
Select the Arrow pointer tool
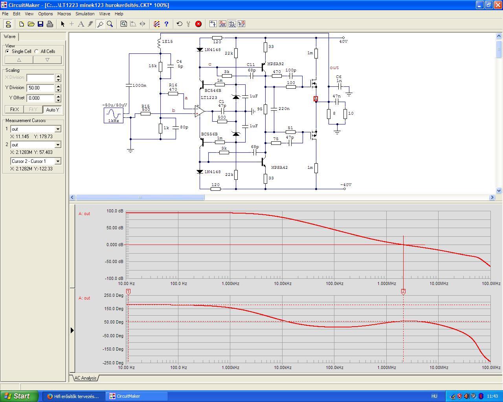point(62,24)
